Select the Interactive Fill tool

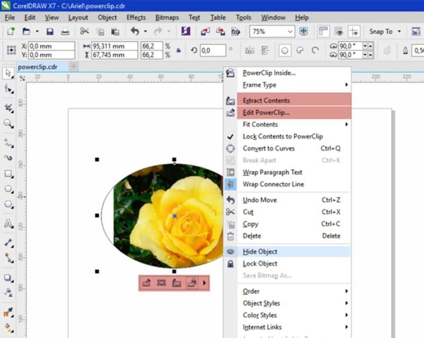click(8, 328)
